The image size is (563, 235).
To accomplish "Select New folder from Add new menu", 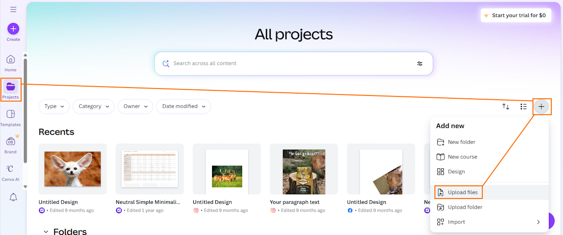I will tap(489, 142).
